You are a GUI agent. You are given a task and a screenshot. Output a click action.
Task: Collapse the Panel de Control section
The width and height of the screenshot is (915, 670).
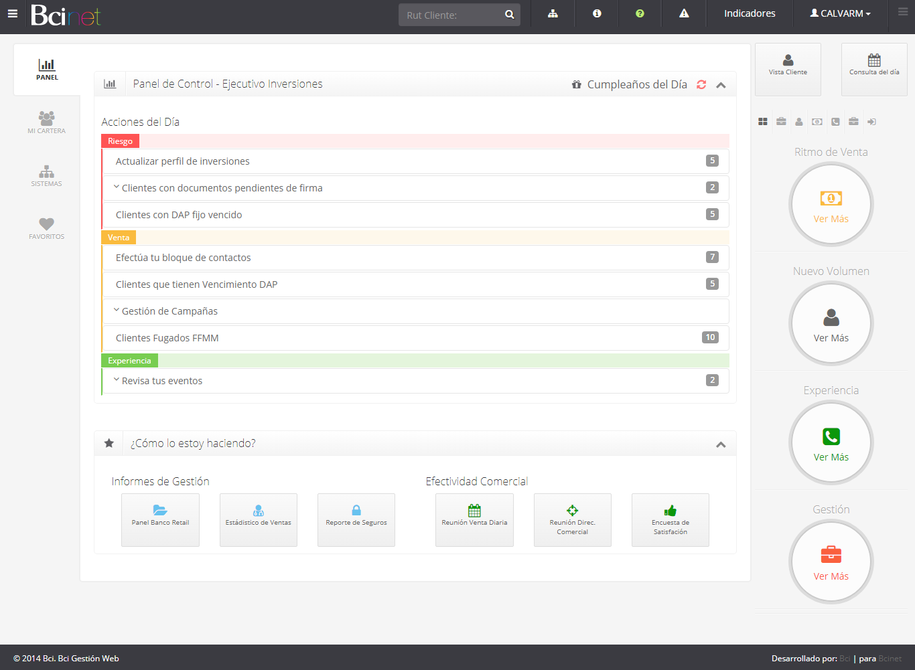click(x=721, y=85)
